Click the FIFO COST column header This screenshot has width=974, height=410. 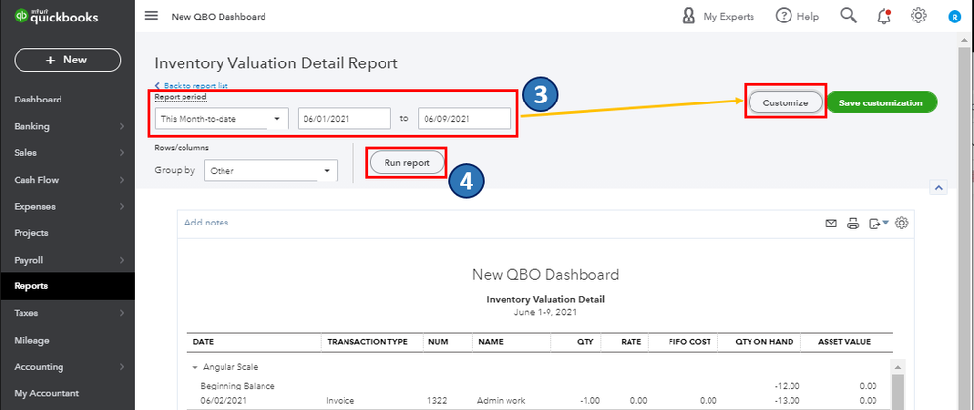click(689, 342)
